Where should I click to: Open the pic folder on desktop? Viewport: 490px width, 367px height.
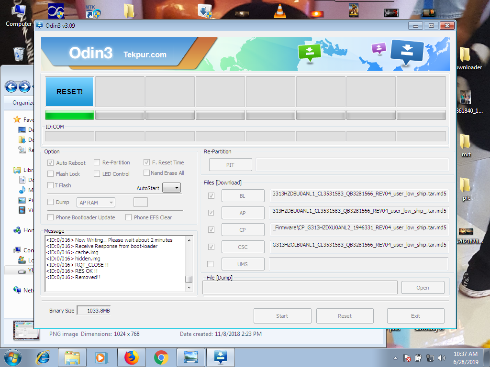466,189
